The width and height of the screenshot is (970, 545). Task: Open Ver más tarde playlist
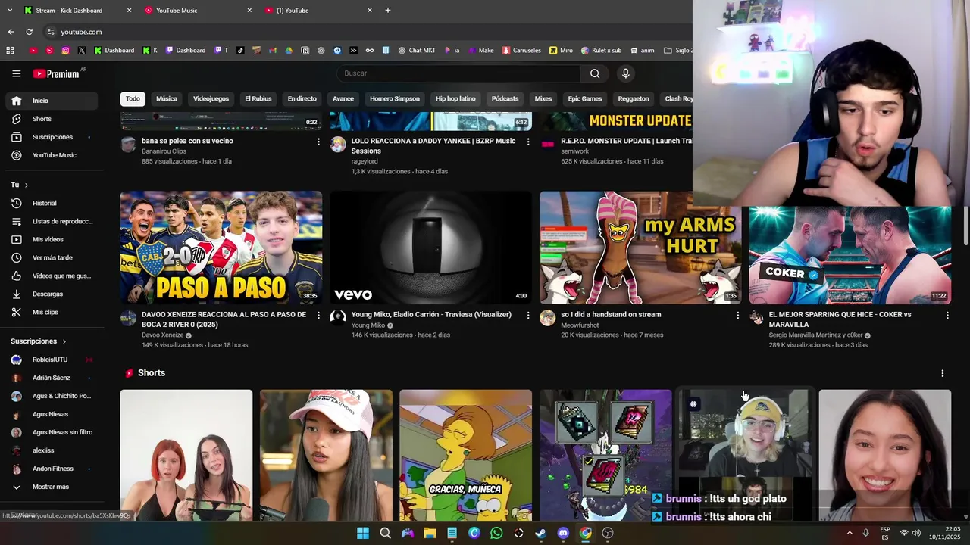point(52,257)
